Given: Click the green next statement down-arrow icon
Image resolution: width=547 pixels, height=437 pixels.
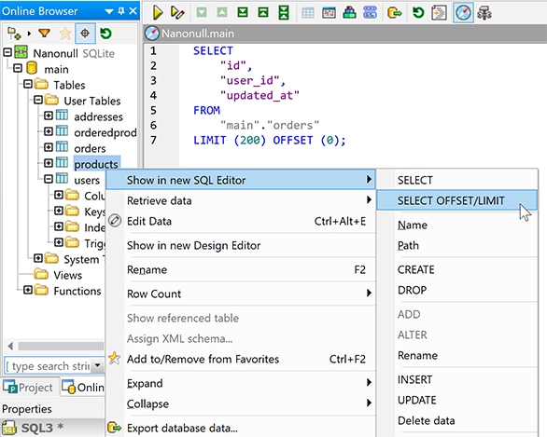Looking at the screenshot, I should 202,13.
